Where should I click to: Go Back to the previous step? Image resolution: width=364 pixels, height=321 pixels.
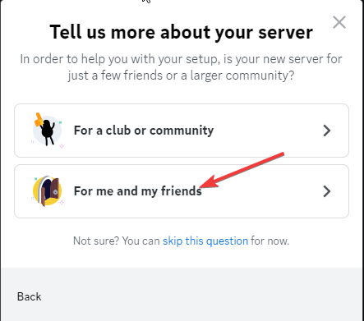29,296
